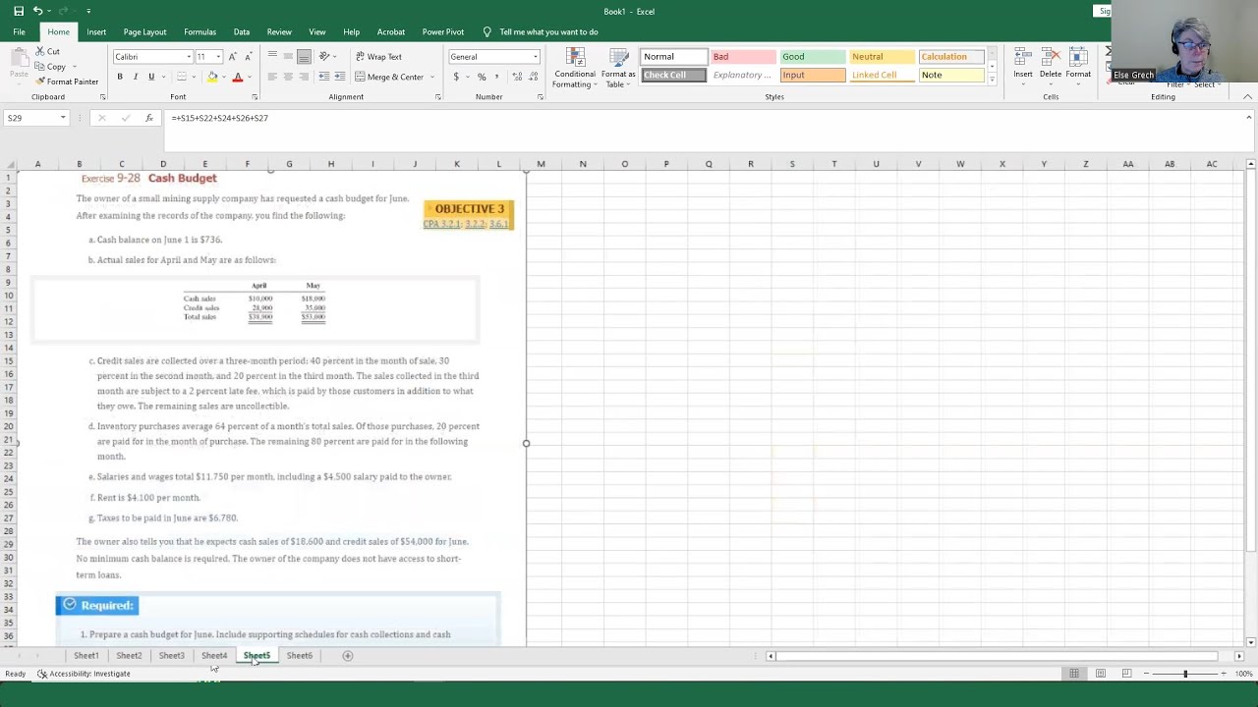Cut the selection

pos(47,51)
